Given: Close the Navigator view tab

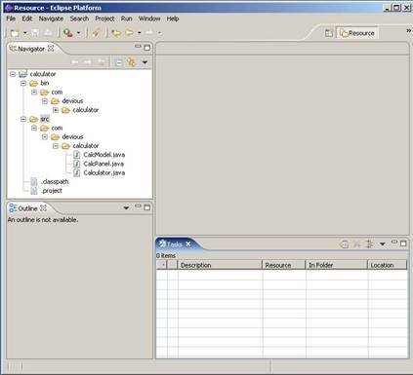Looking at the screenshot, I should (x=51, y=49).
